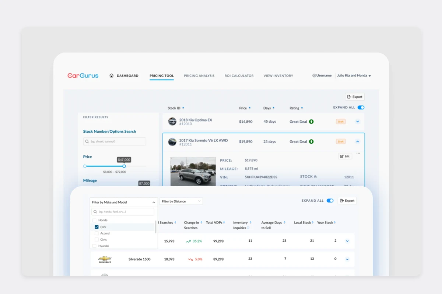
Task: Click the Username profile icon
Action: pos(314,75)
